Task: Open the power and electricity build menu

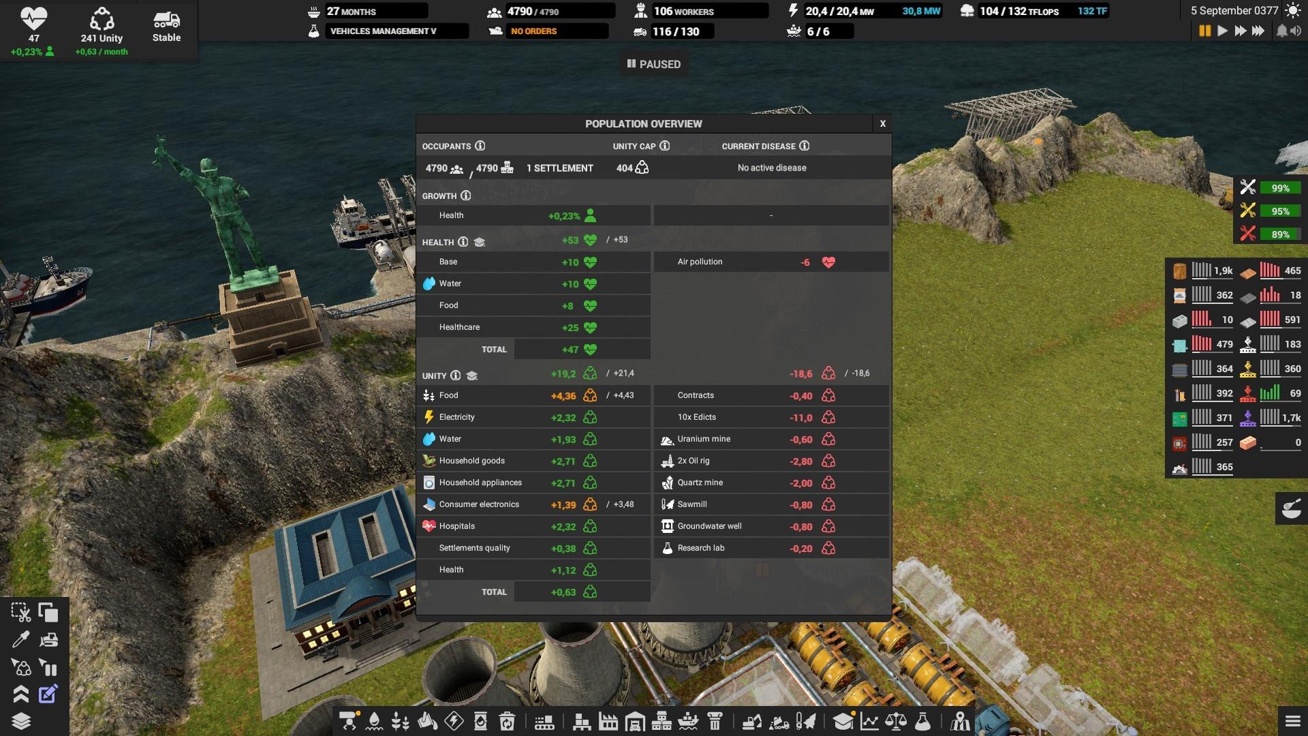Action: 454,720
